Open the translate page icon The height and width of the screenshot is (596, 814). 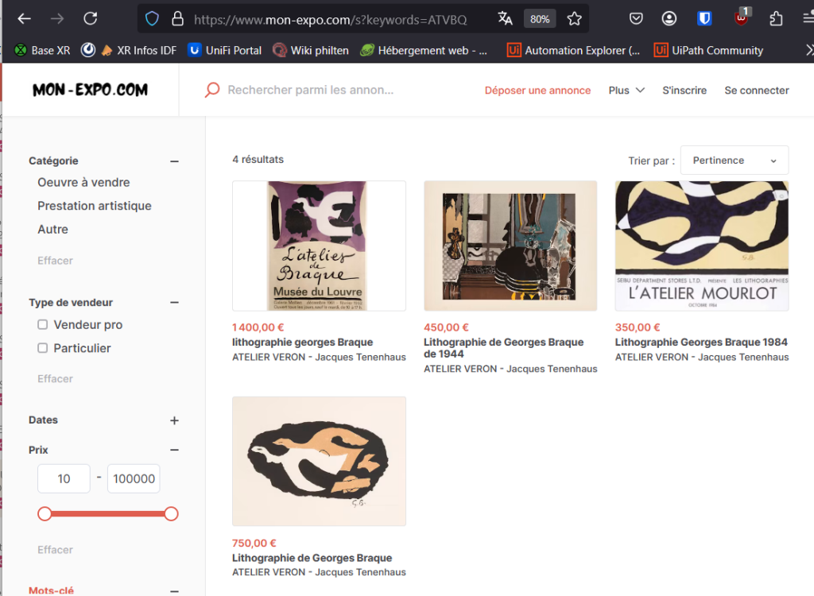505,19
